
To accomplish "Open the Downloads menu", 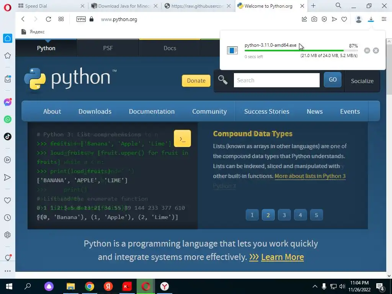I will [x=95, y=111].
